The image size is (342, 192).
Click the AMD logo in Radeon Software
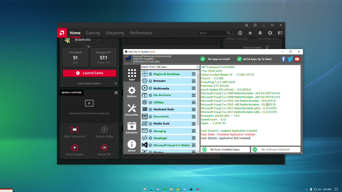click(62, 33)
